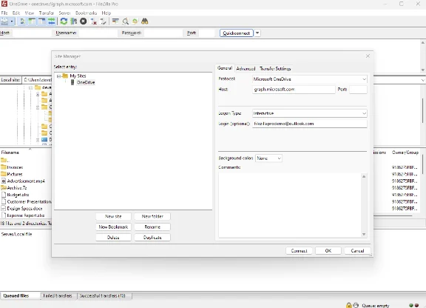Toggle the message log display icon
Viewport: 426px width, 308px height.
22,21
